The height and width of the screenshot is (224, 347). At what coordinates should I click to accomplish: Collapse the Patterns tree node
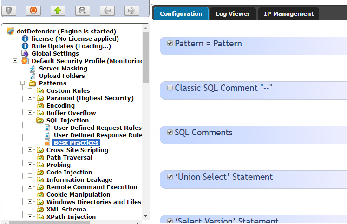[x=22, y=83]
